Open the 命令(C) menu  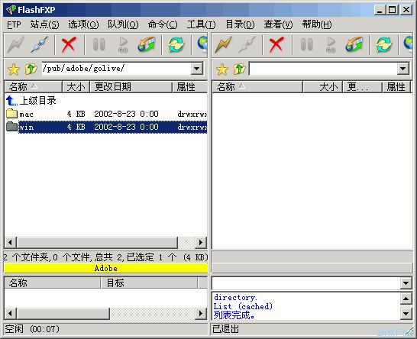click(x=163, y=24)
